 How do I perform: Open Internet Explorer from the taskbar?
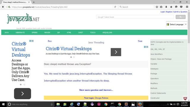click(x=72, y=104)
